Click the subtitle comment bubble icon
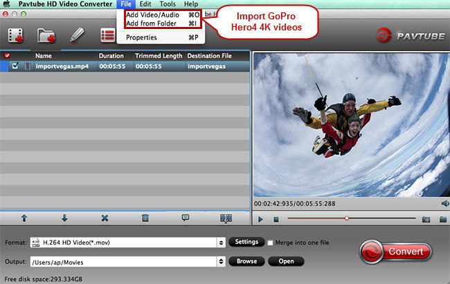The height and width of the screenshot is (284, 450). (186, 218)
